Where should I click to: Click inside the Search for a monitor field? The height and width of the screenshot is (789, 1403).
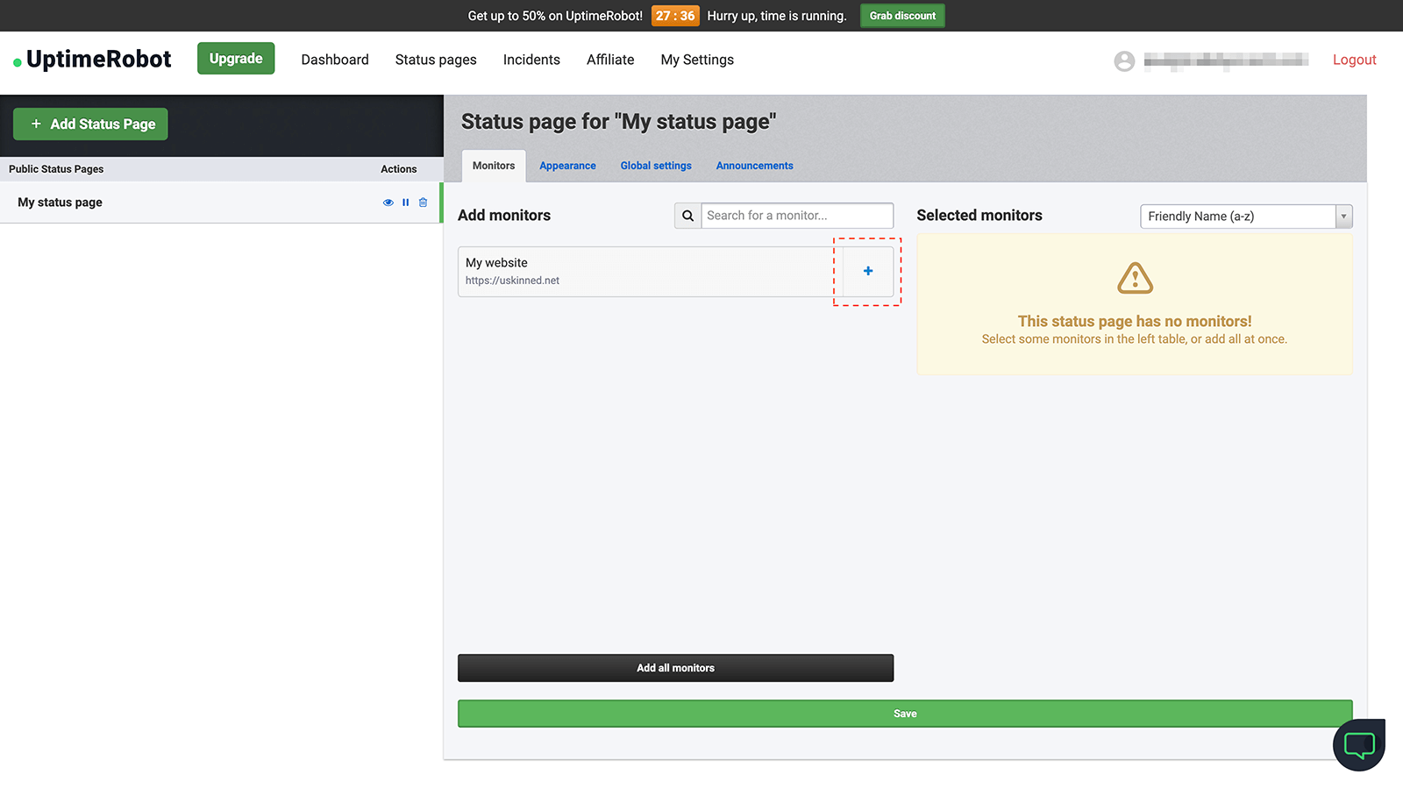pos(794,215)
